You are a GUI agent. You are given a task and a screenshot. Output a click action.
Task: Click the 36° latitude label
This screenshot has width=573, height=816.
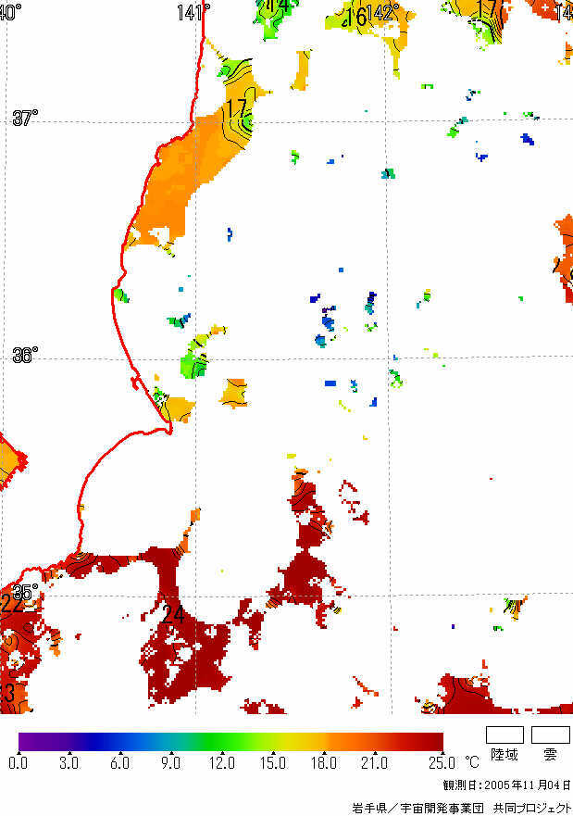pyautogui.click(x=26, y=355)
